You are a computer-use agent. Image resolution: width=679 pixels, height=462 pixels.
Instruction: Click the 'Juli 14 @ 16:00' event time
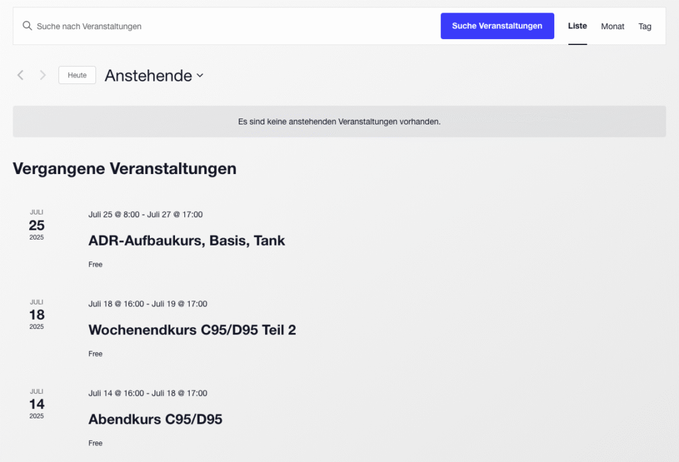coord(116,393)
